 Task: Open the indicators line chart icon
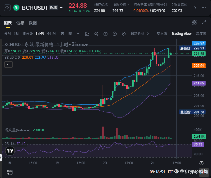pos(87,34)
